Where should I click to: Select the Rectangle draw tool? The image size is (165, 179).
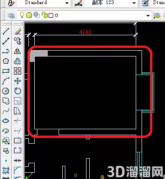tap(6, 71)
